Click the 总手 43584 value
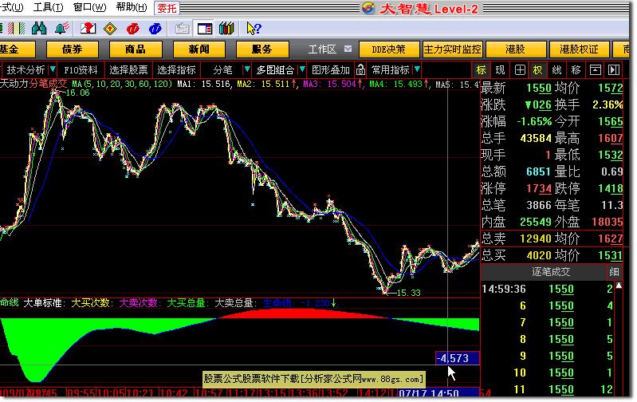The width and height of the screenshot is (637, 402). 536,138
